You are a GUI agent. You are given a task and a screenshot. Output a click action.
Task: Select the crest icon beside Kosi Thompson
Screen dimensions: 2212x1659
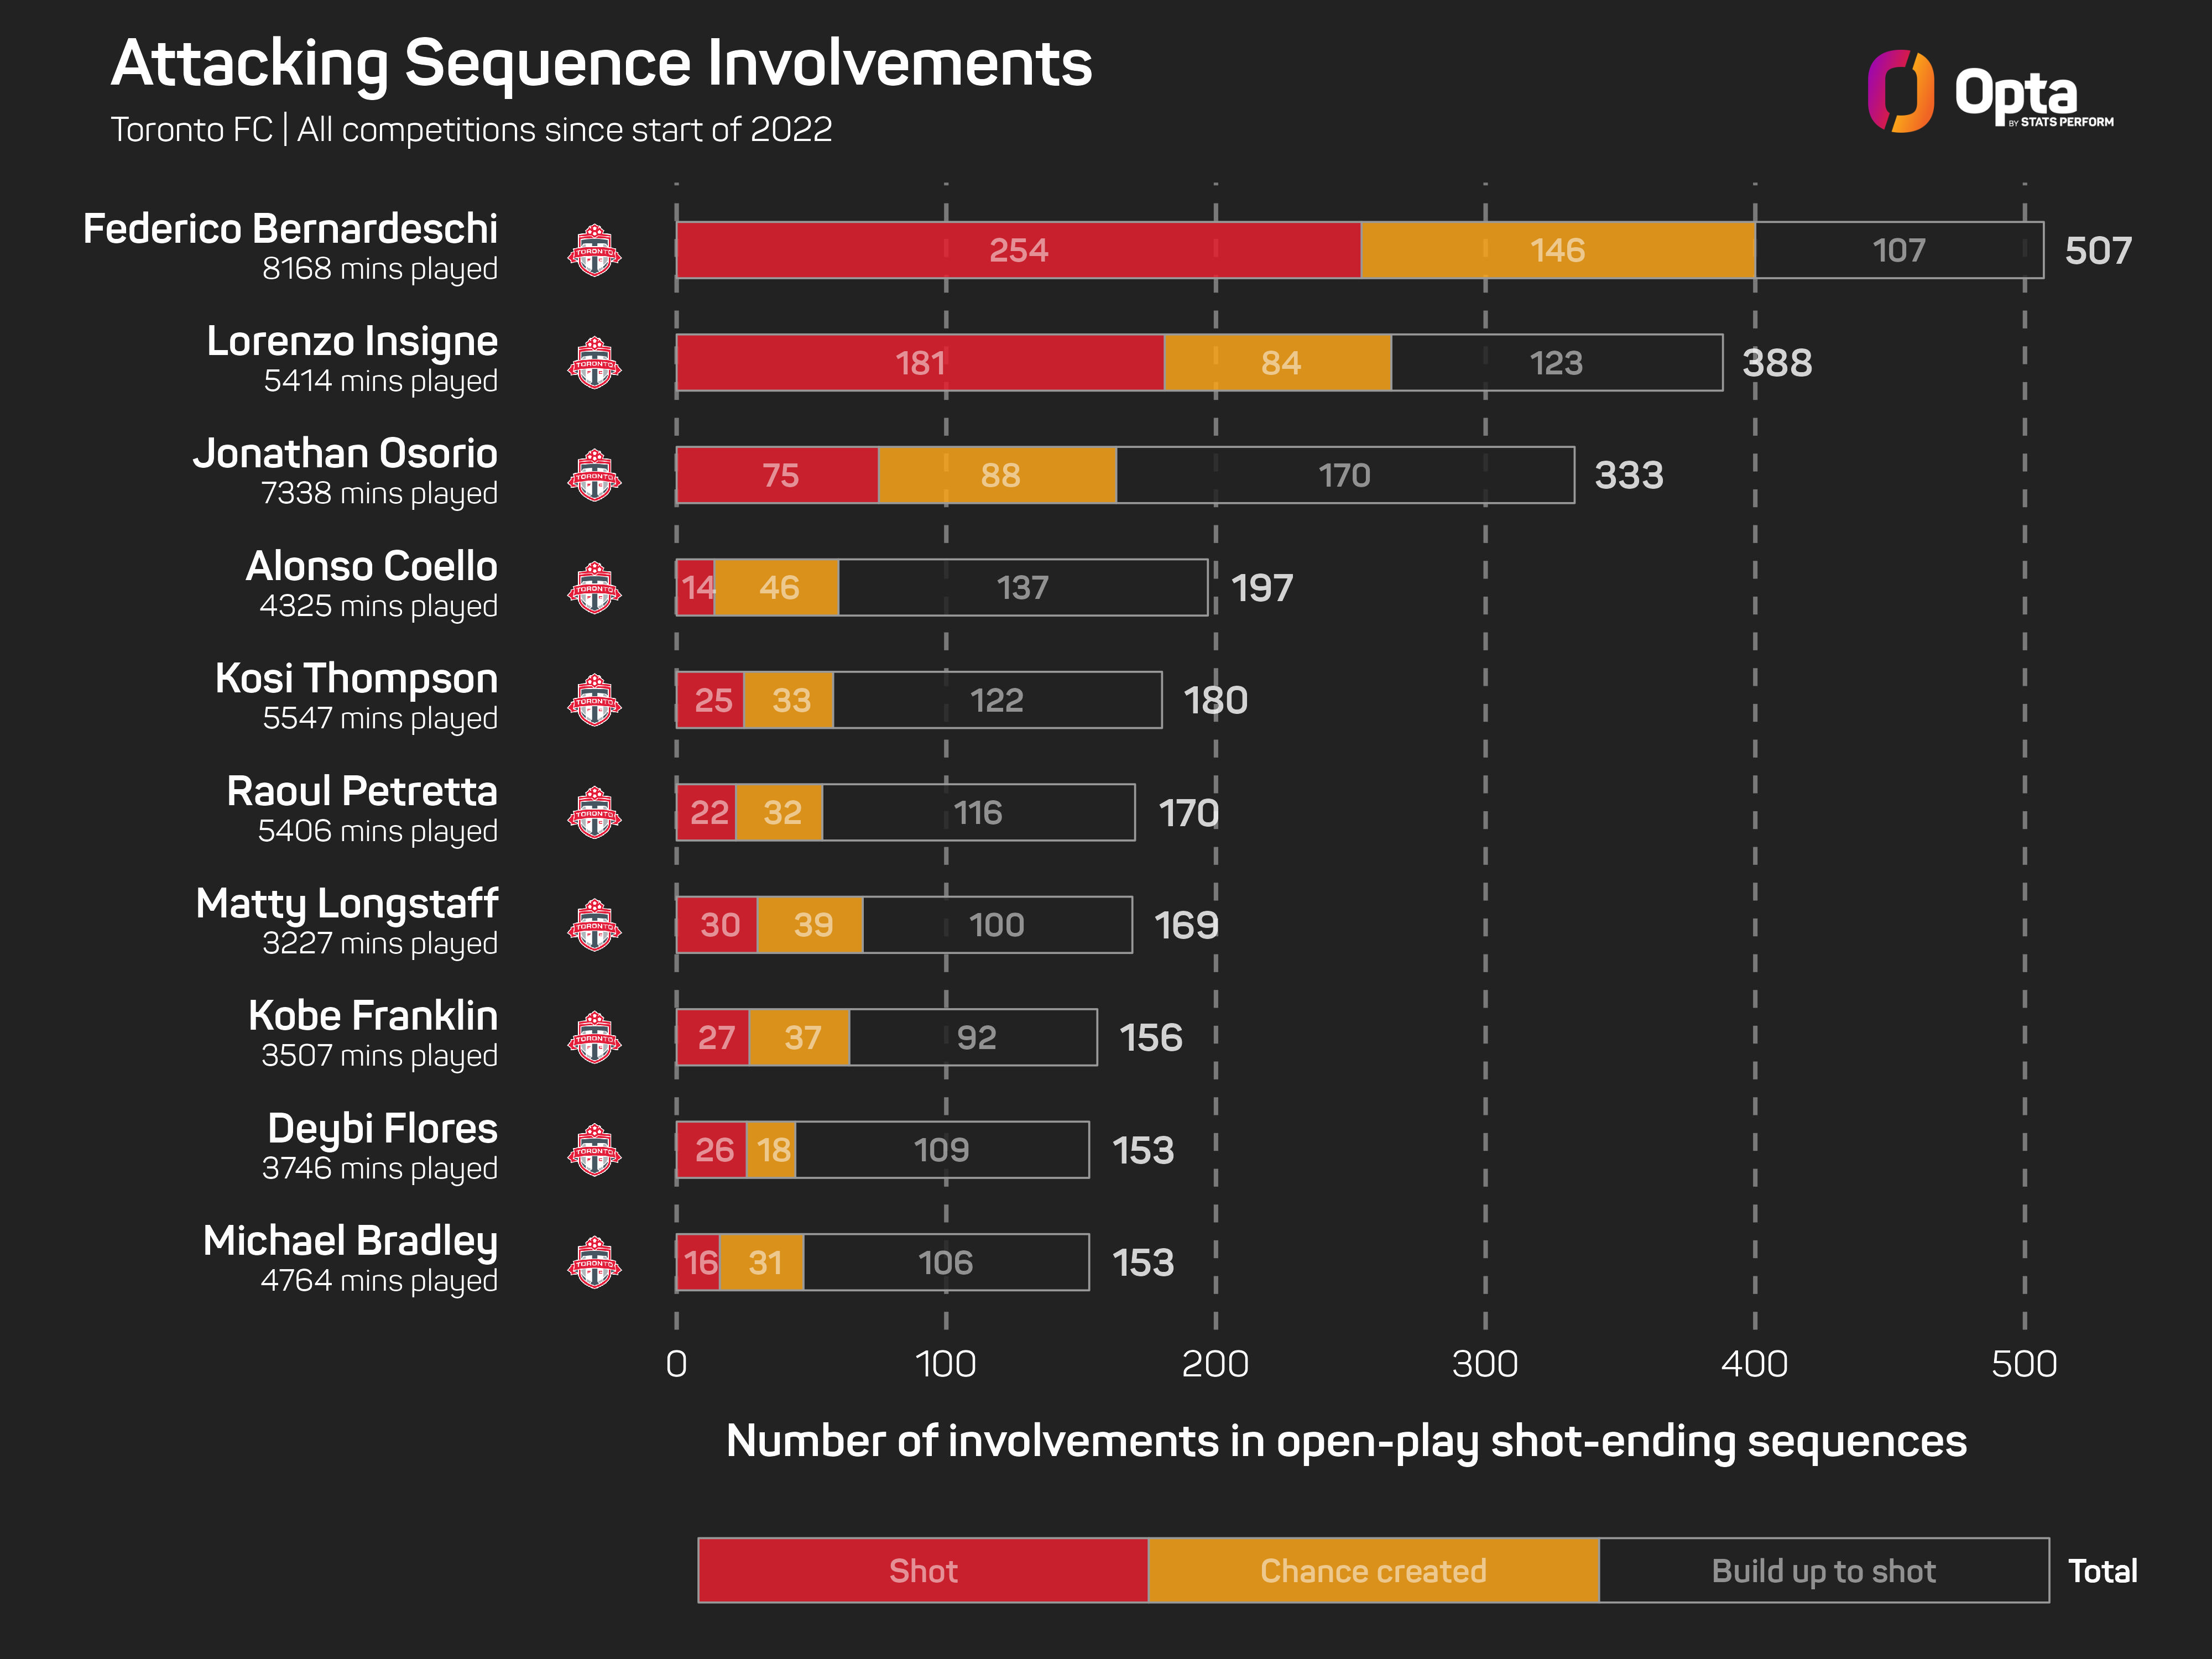594,700
